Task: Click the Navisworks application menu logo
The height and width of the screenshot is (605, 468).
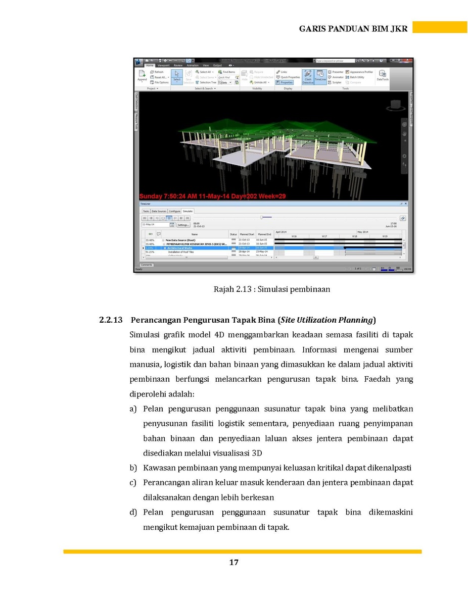Action: point(138,61)
